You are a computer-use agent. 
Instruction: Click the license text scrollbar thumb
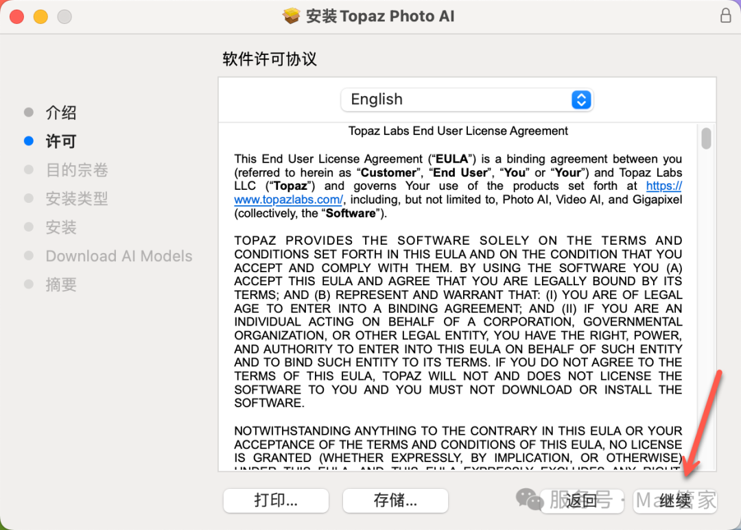pyautogui.click(x=706, y=138)
